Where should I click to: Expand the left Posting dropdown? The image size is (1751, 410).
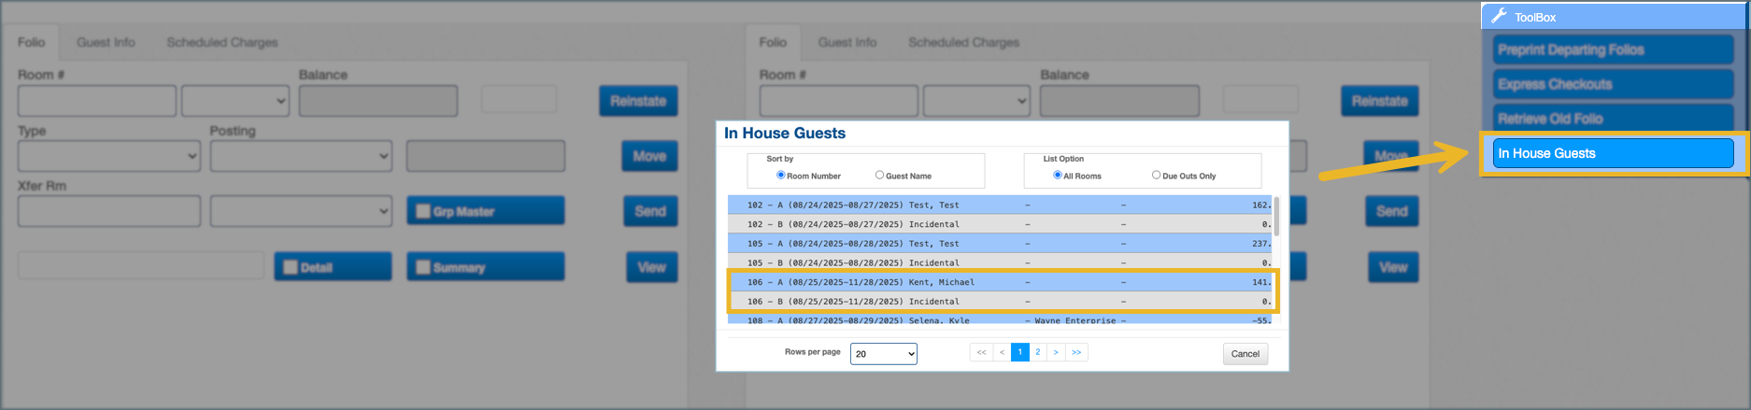pos(301,156)
